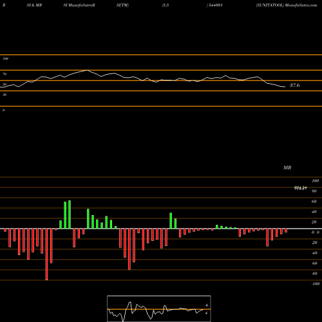Click the 70 label on the RSI axis
The height and width of the screenshot is (322, 322).
(x=5, y=74)
